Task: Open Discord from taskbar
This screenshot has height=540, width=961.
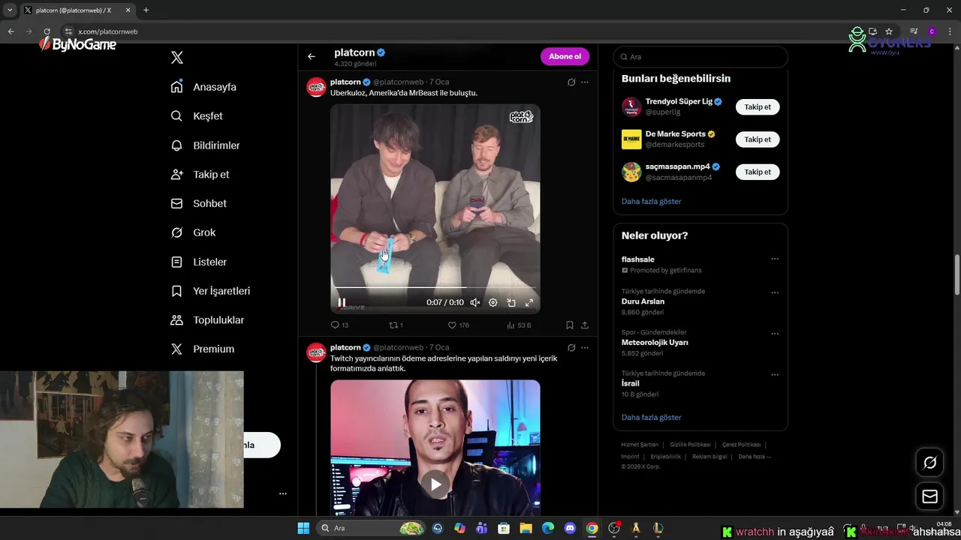Action: 570,528
